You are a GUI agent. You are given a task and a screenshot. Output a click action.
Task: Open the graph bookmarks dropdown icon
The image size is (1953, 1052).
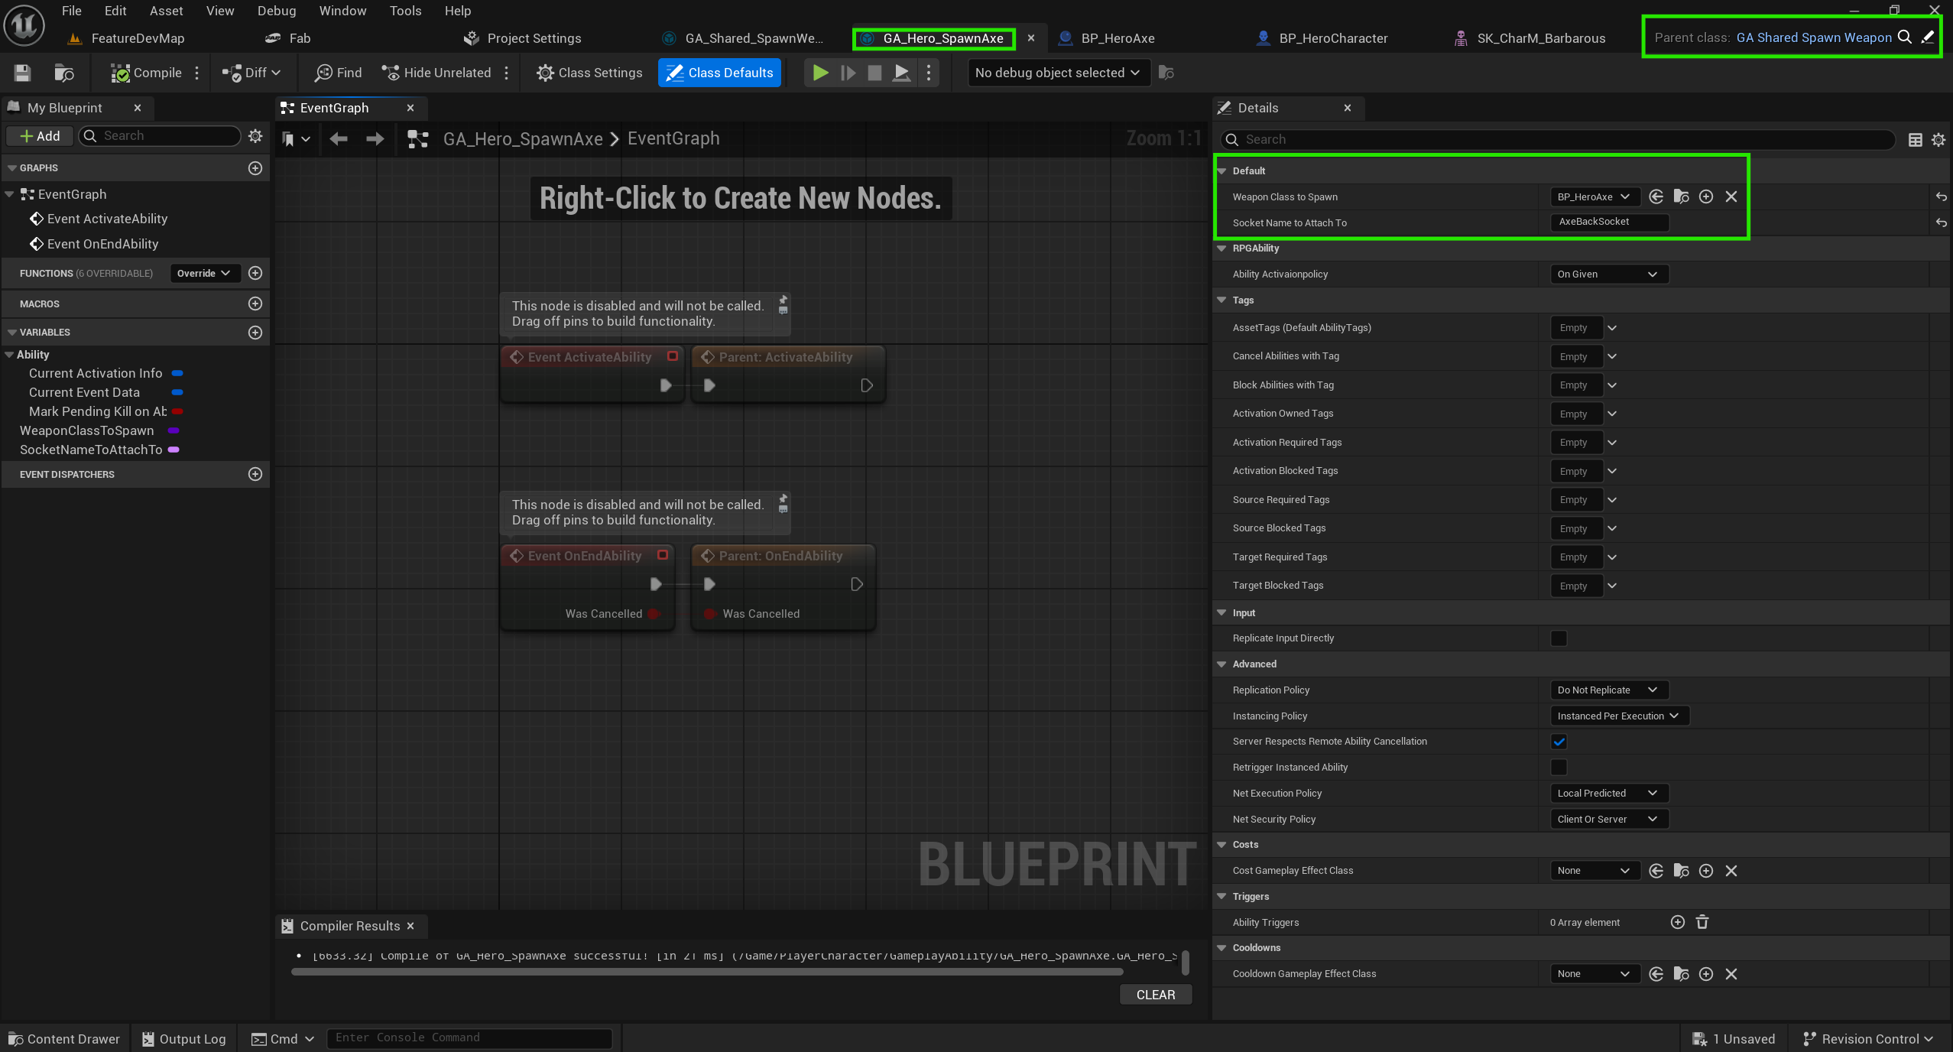click(295, 138)
